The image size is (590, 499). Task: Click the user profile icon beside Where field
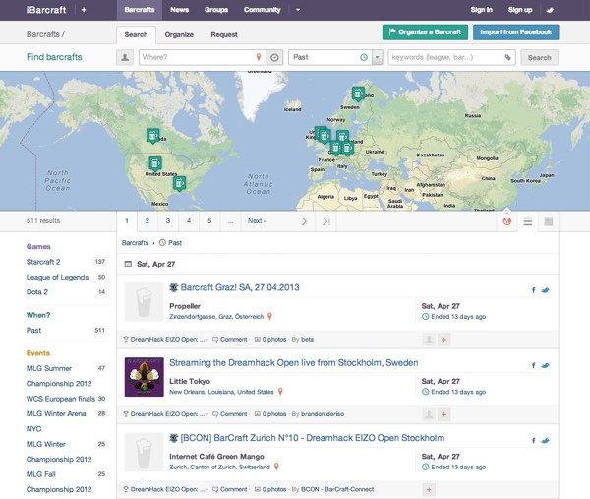pyautogui.click(x=125, y=58)
